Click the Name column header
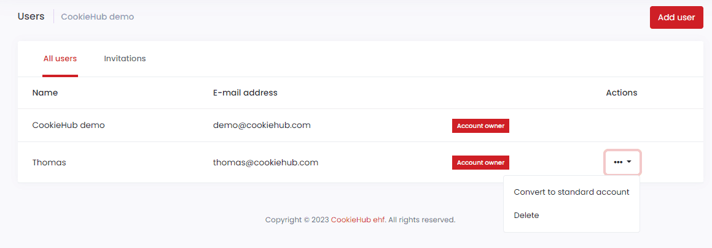Viewport: 712px width, 248px height. tap(45, 93)
